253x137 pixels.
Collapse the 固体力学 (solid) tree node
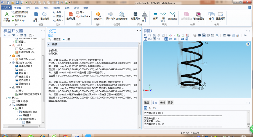[10, 63]
